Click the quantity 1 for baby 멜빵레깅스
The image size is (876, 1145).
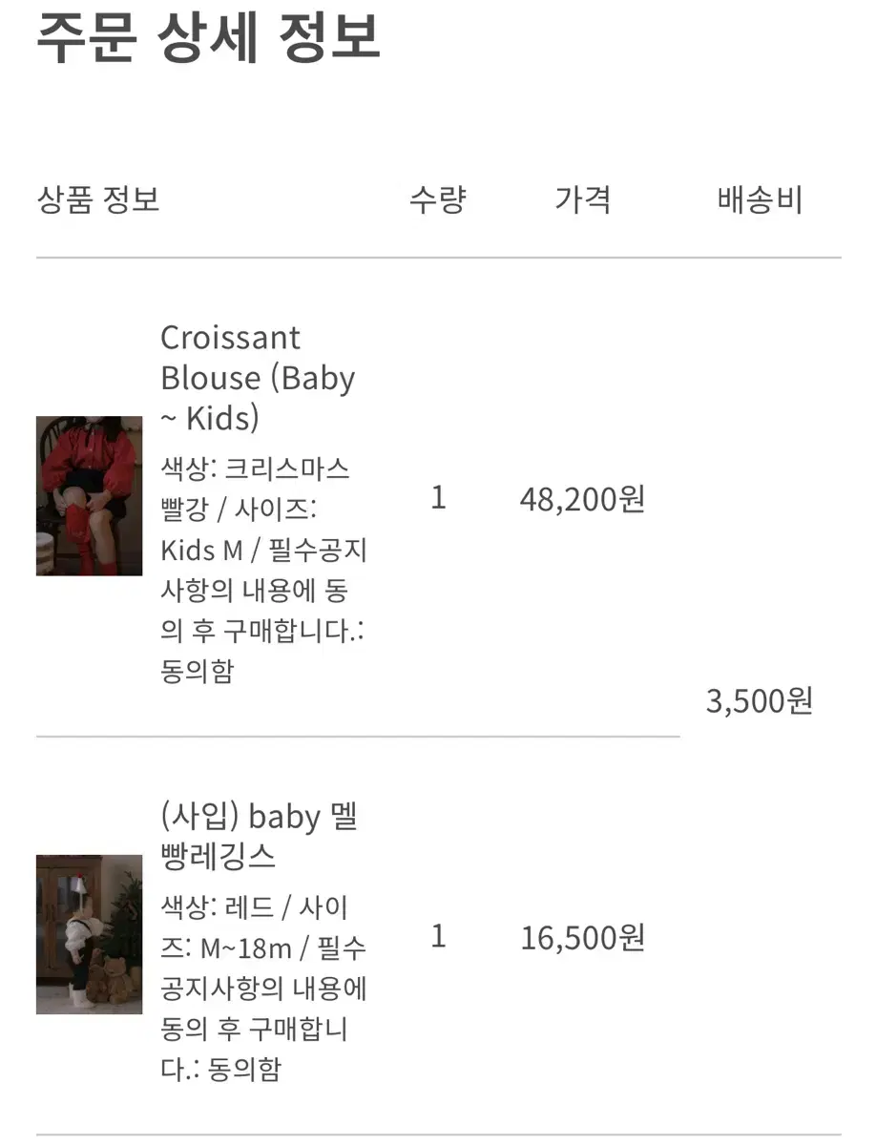coord(438,937)
